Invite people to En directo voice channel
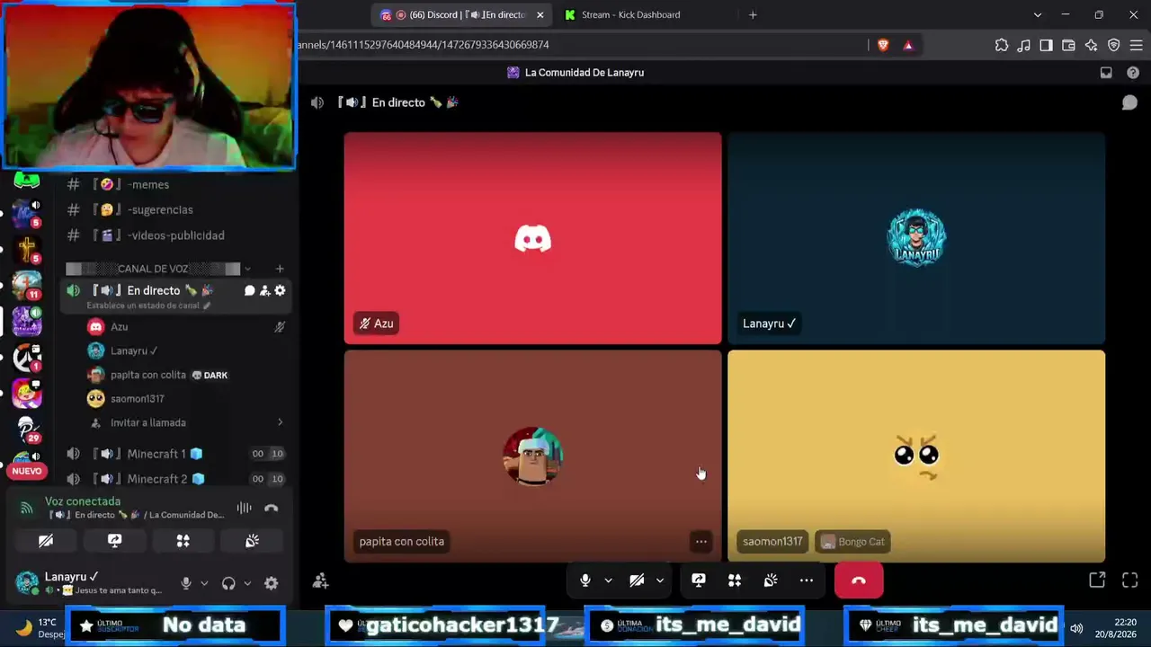1151x647 pixels. (x=265, y=290)
